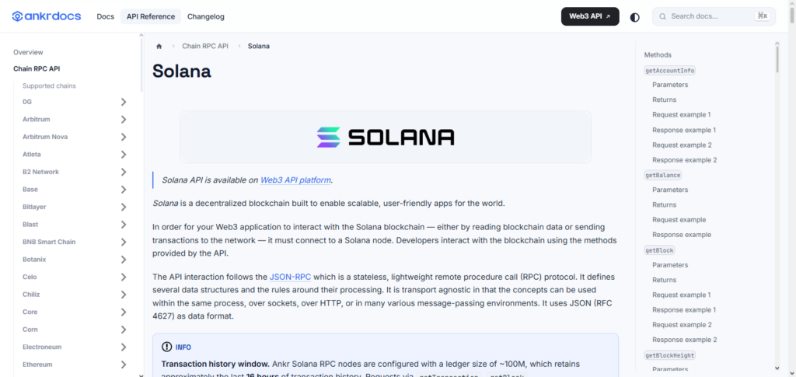Open Request example 1 under getAccountInfo
Viewport: 796px width, 377px height.
pyautogui.click(x=681, y=115)
